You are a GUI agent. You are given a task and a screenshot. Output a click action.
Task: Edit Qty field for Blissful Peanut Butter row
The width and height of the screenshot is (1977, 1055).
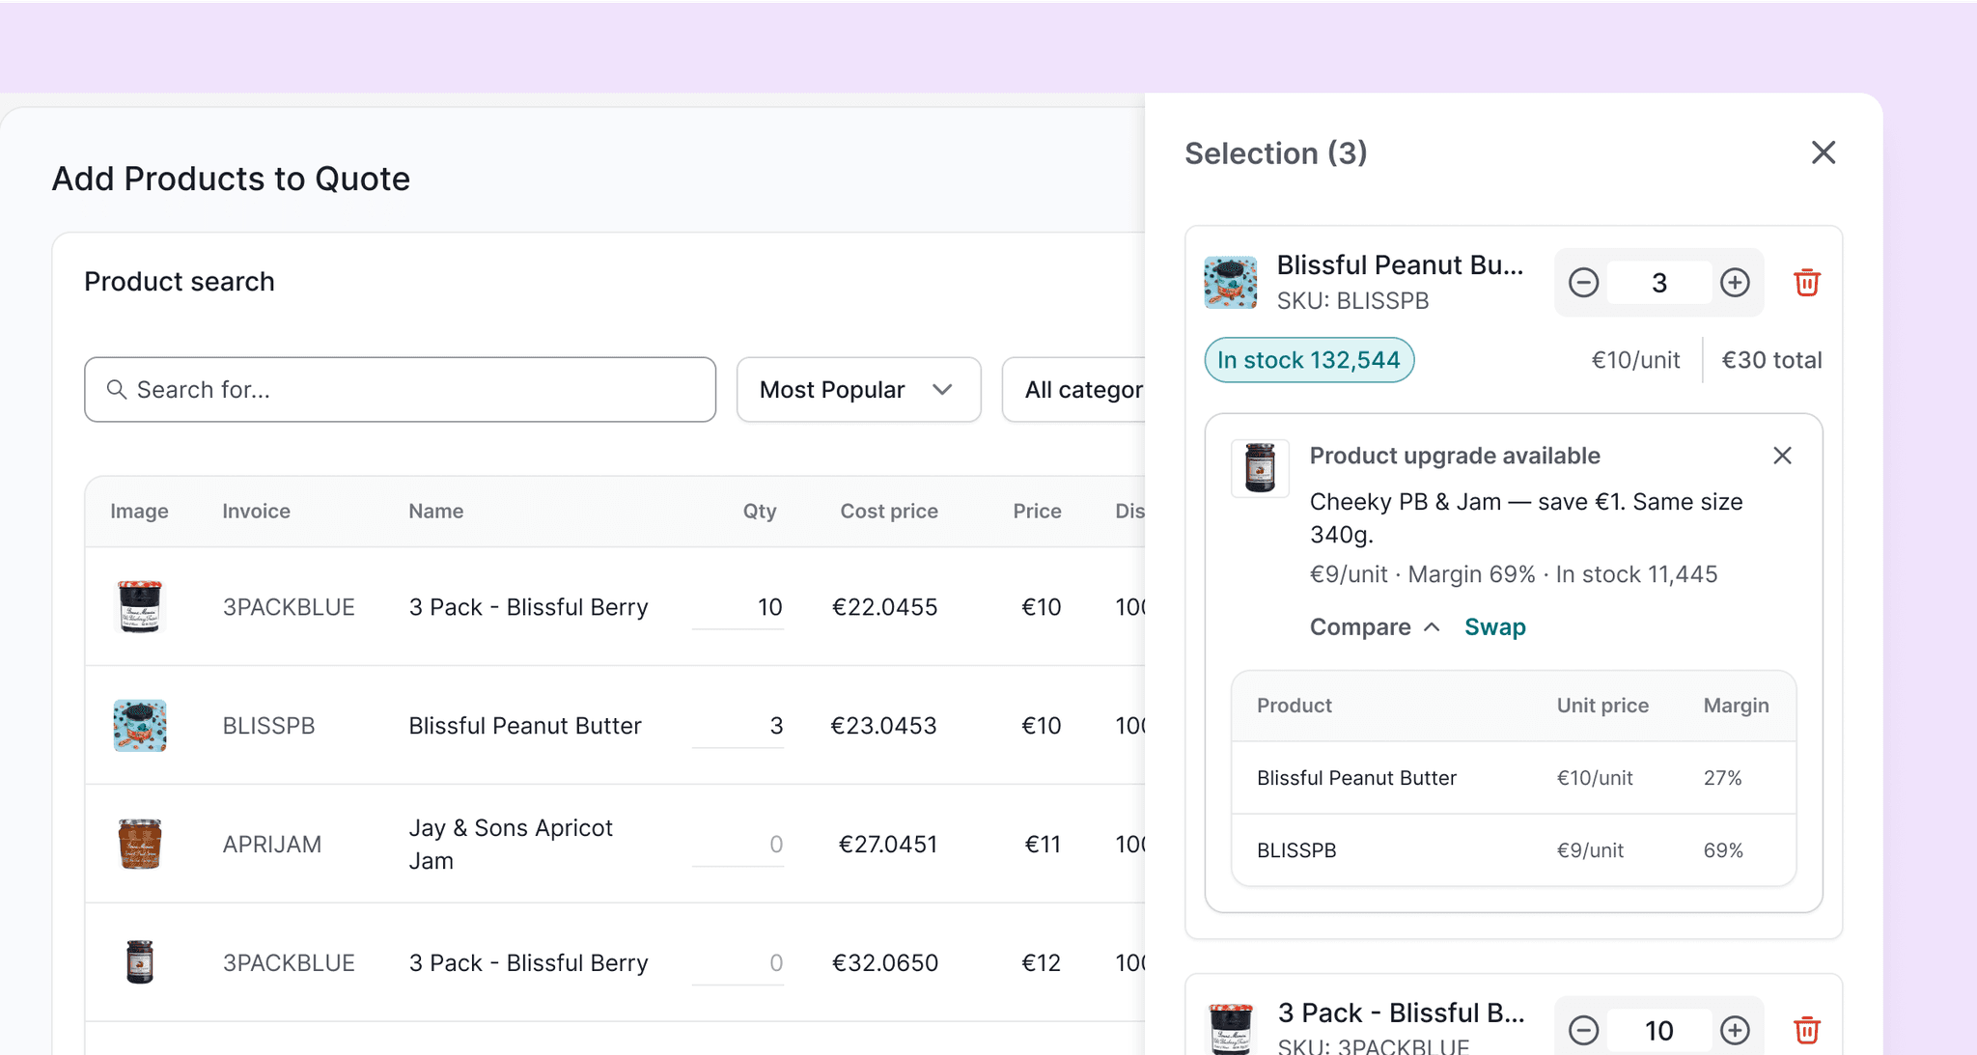point(738,726)
